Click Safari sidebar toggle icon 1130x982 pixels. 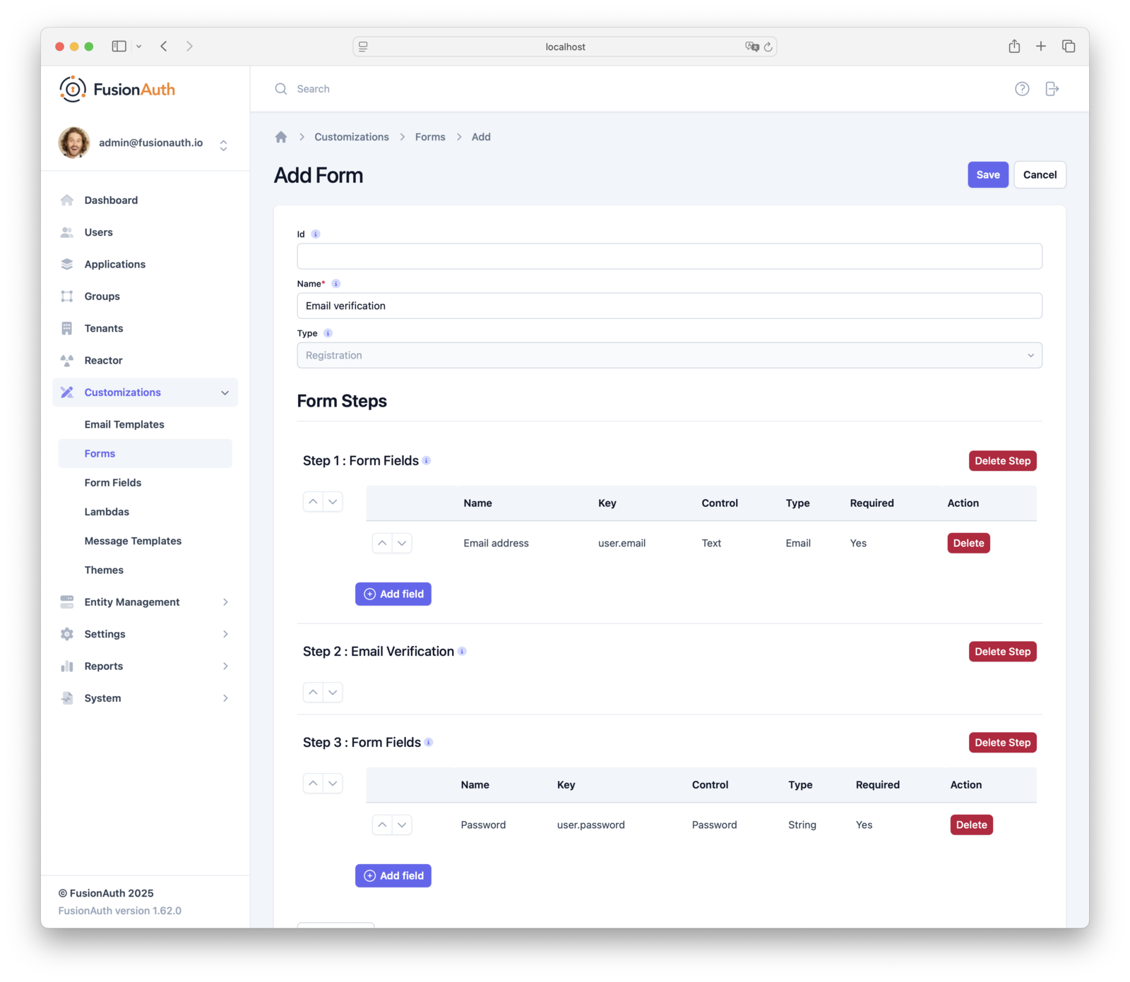119,47
